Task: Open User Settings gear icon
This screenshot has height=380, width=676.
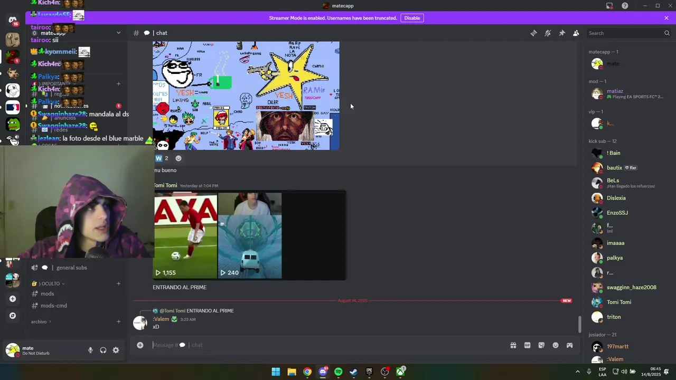Action: (116, 350)
